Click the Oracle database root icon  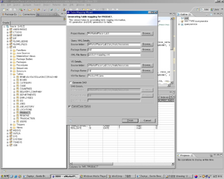[8, 26]
